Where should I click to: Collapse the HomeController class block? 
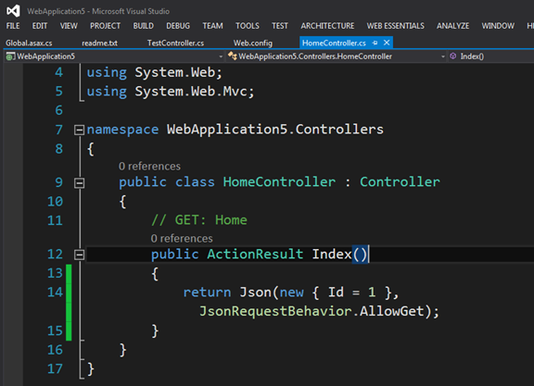tap(79, 183)
